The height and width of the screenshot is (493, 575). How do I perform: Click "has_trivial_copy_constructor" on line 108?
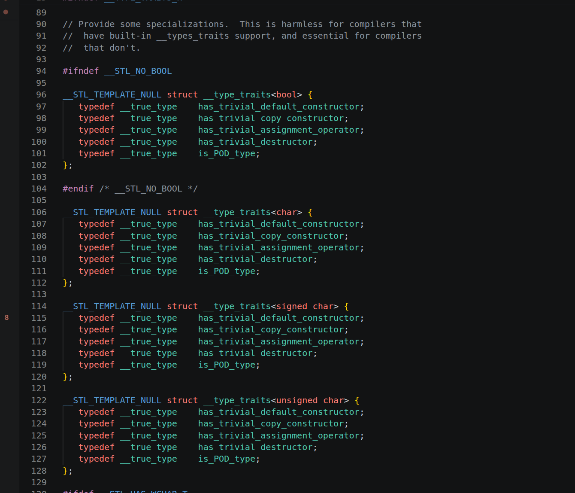(x=271, y=236)
